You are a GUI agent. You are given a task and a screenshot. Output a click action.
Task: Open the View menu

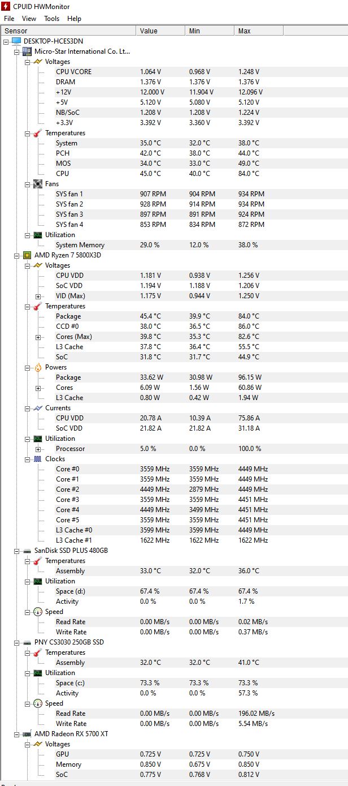click(29, 19)
